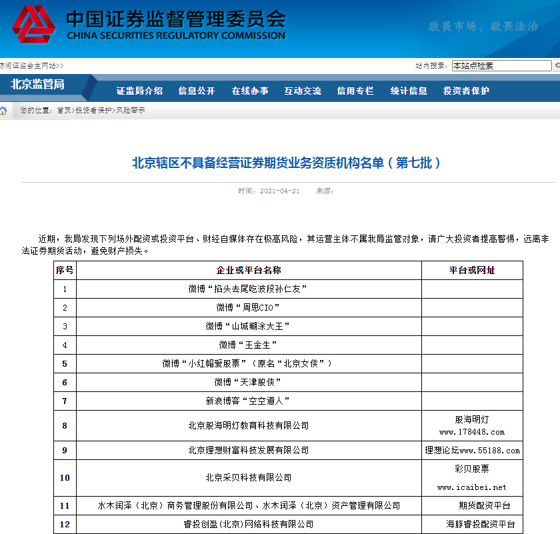Click the 中国证券监督管理委员会 header title
This screenshot has height=534, width=560.
tap(176, 19)
